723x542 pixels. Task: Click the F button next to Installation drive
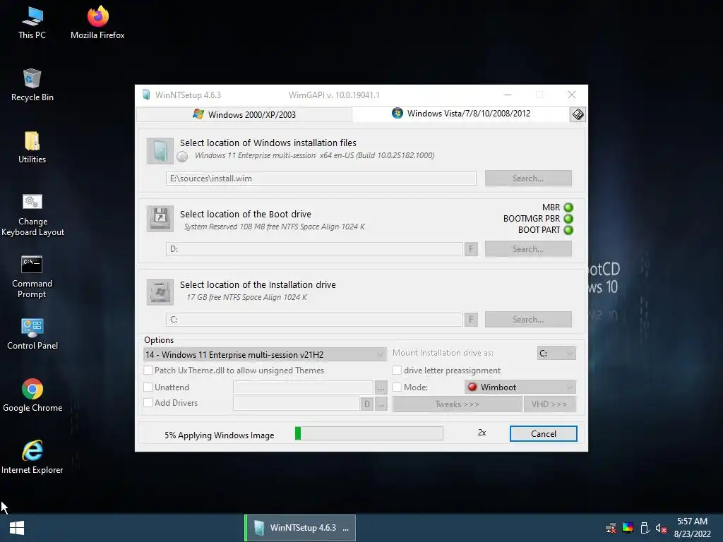tap(471, 320)
